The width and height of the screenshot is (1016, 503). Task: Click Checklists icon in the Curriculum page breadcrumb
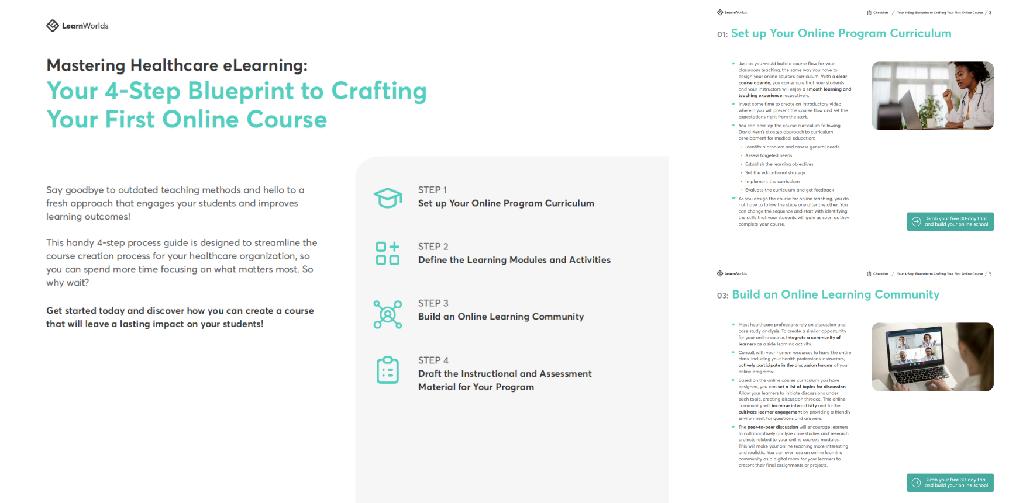(x=869, y=12)
